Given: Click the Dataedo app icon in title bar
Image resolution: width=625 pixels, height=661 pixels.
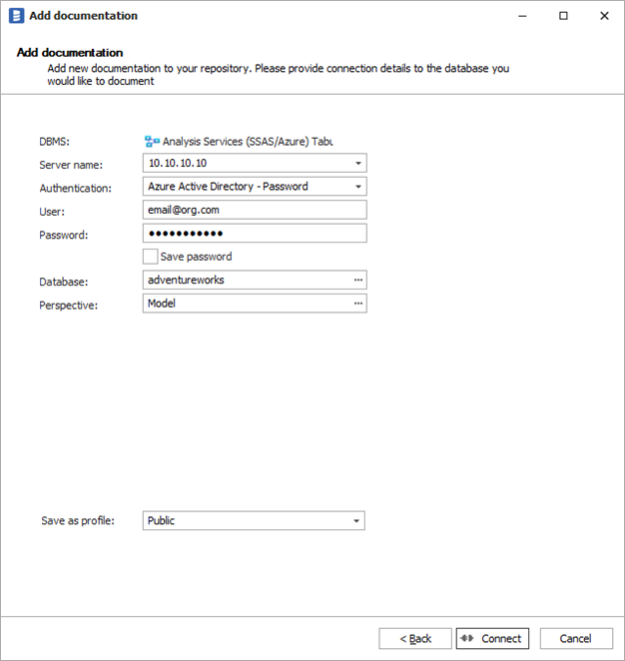Looking at the screenshot, I should pos(16,16).
